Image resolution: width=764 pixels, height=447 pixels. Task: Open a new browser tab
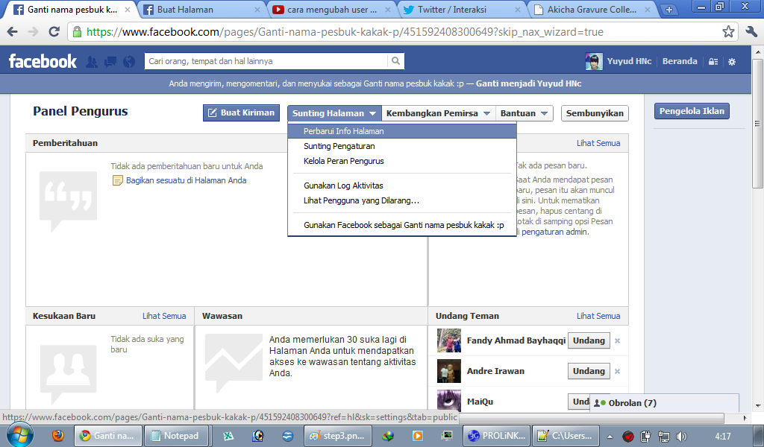669,10
